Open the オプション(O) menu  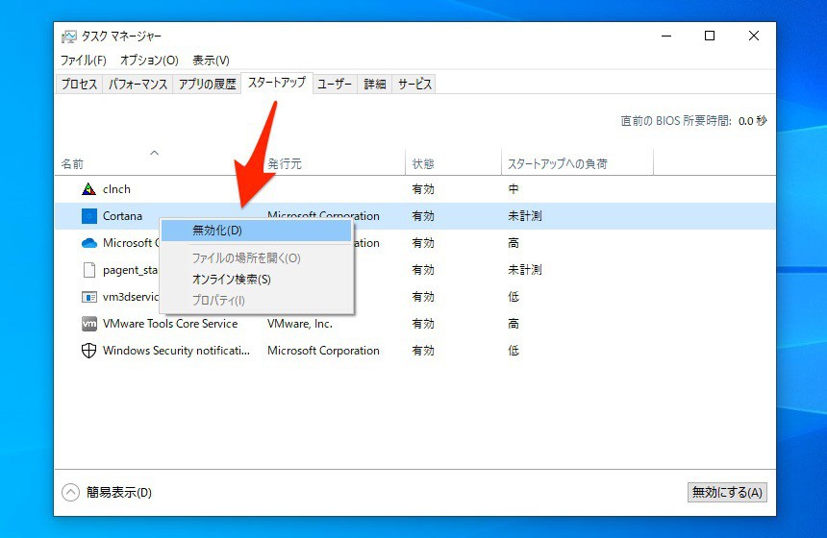[149, 61]
